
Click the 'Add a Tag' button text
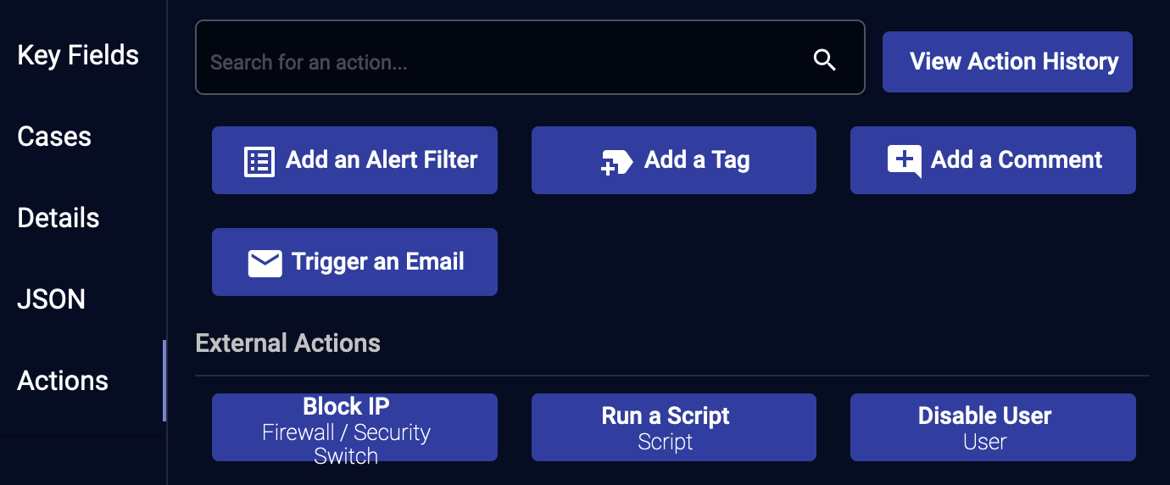pyautogui.click(x=697, y=159)
